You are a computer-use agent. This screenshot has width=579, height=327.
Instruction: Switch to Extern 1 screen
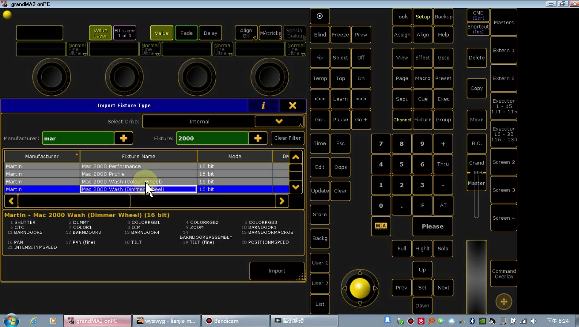pos(504,50)
